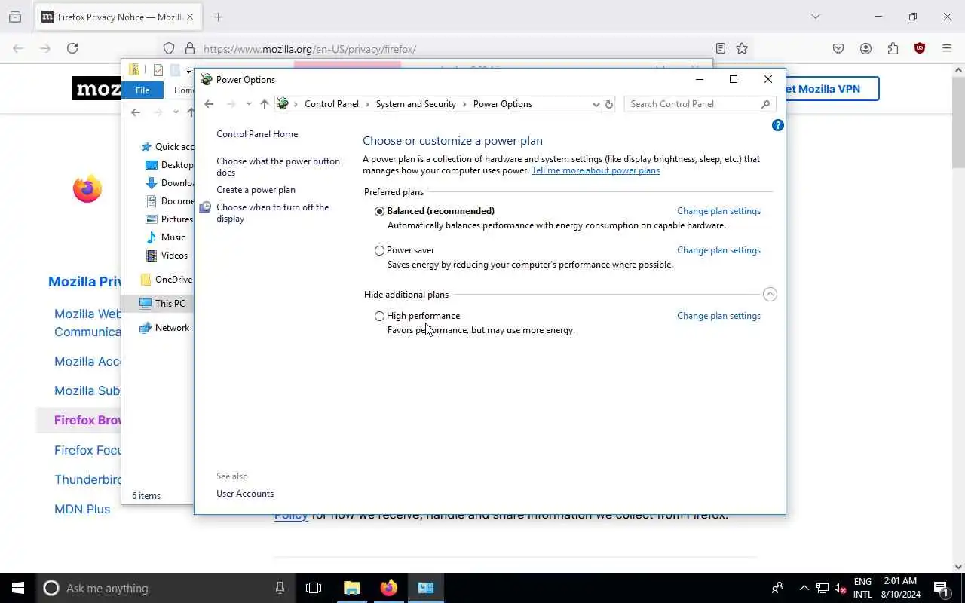Open Tell me more about power plans link
The image size is (965, 603).
tap(596, 170)
